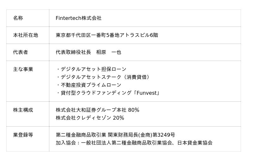The height and width of the screenshot is (161, 253).
Task: Click the 主な事業 row label
Action: (x=23, y=69)
